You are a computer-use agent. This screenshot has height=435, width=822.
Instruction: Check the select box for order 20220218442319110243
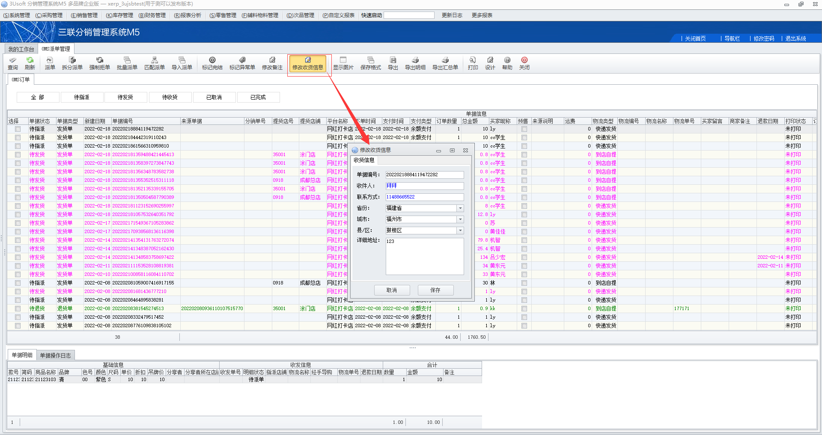[18, 137]
